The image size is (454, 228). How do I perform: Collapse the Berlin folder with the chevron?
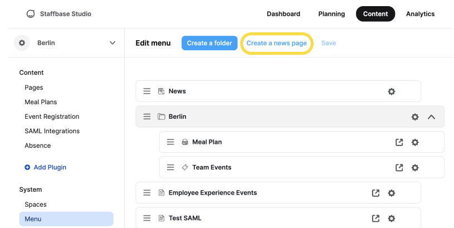(x=431, y=117)
